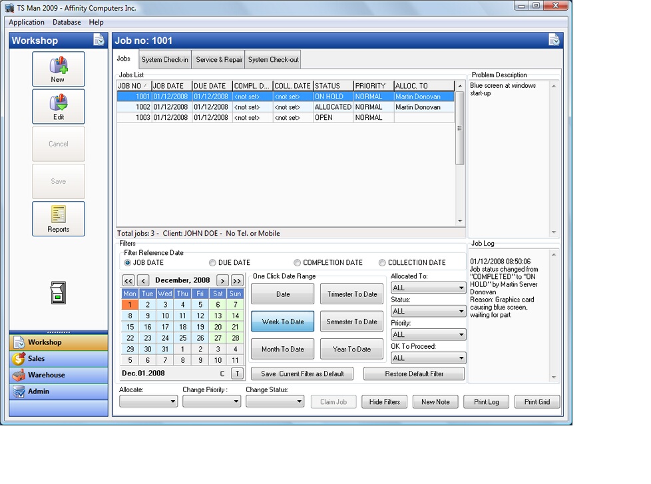Image resolution: width=651 pixels, height=484 pixels.
Task: Click the Month To Date button
Action: coord(283,349)
